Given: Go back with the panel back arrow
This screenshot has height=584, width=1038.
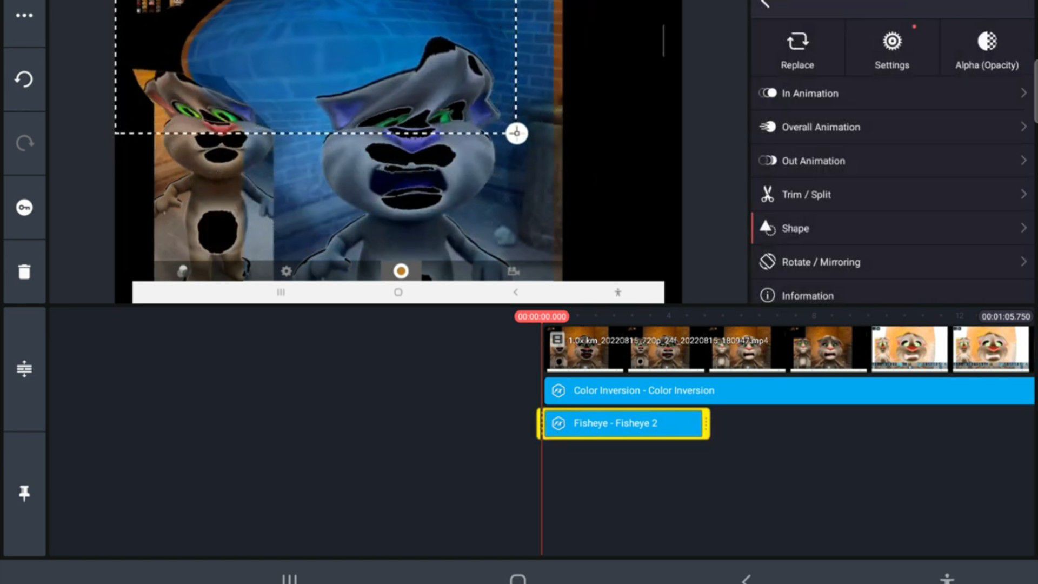Looking at the screenshot, I should (x=765, y=4).
